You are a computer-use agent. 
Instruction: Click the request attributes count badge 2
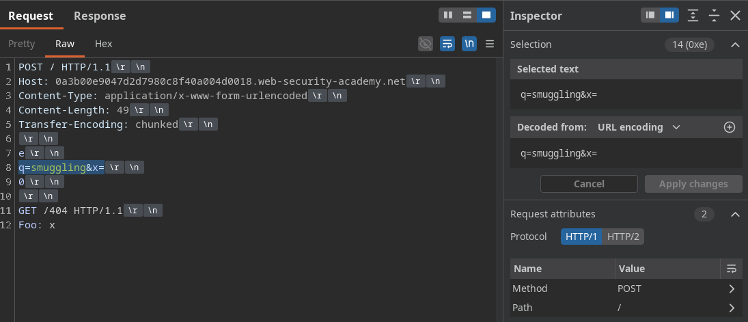coord(704,214)
